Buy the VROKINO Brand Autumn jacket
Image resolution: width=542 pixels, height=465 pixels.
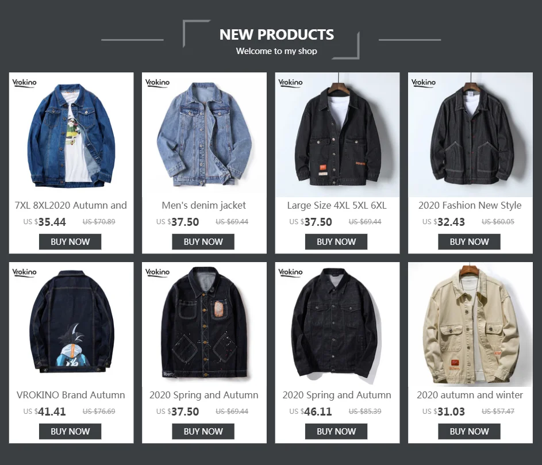[x=70, y=432]
